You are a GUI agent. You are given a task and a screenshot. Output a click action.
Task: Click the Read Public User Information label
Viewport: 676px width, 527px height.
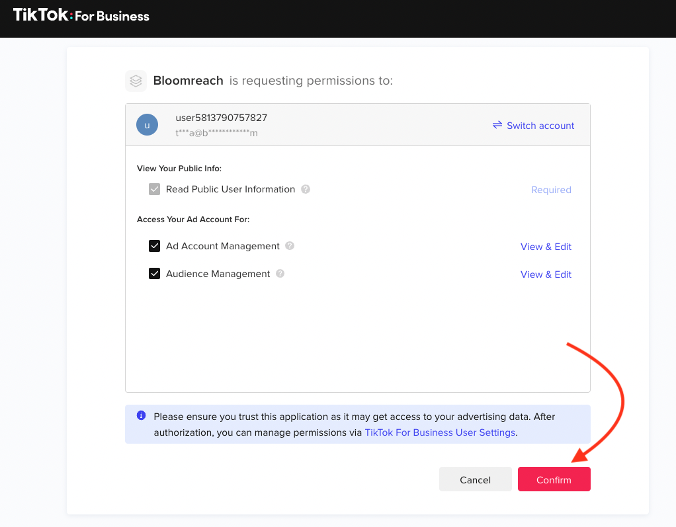pyautogui.click(x=230, y=189)
